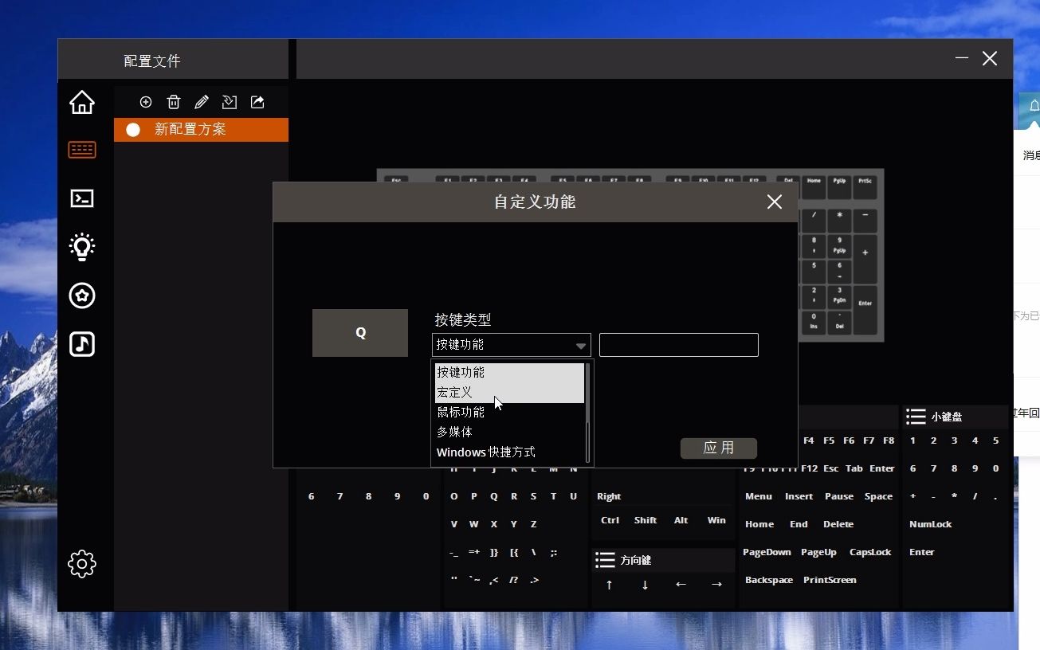
Task: Add a new profile with plus icon
Action: (x=146, y=102)
